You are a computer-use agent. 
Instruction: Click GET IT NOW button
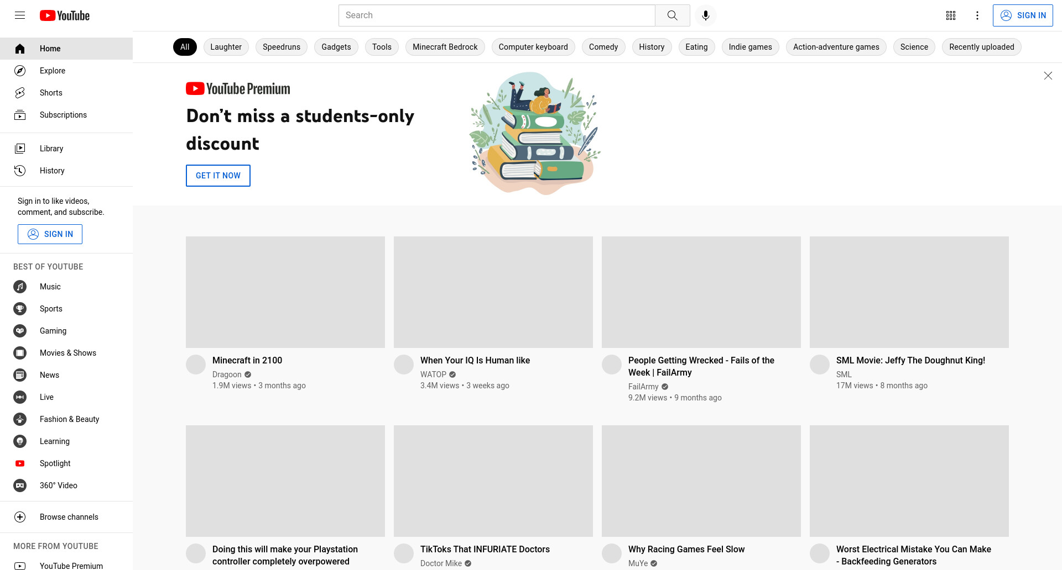pos(218,176)
